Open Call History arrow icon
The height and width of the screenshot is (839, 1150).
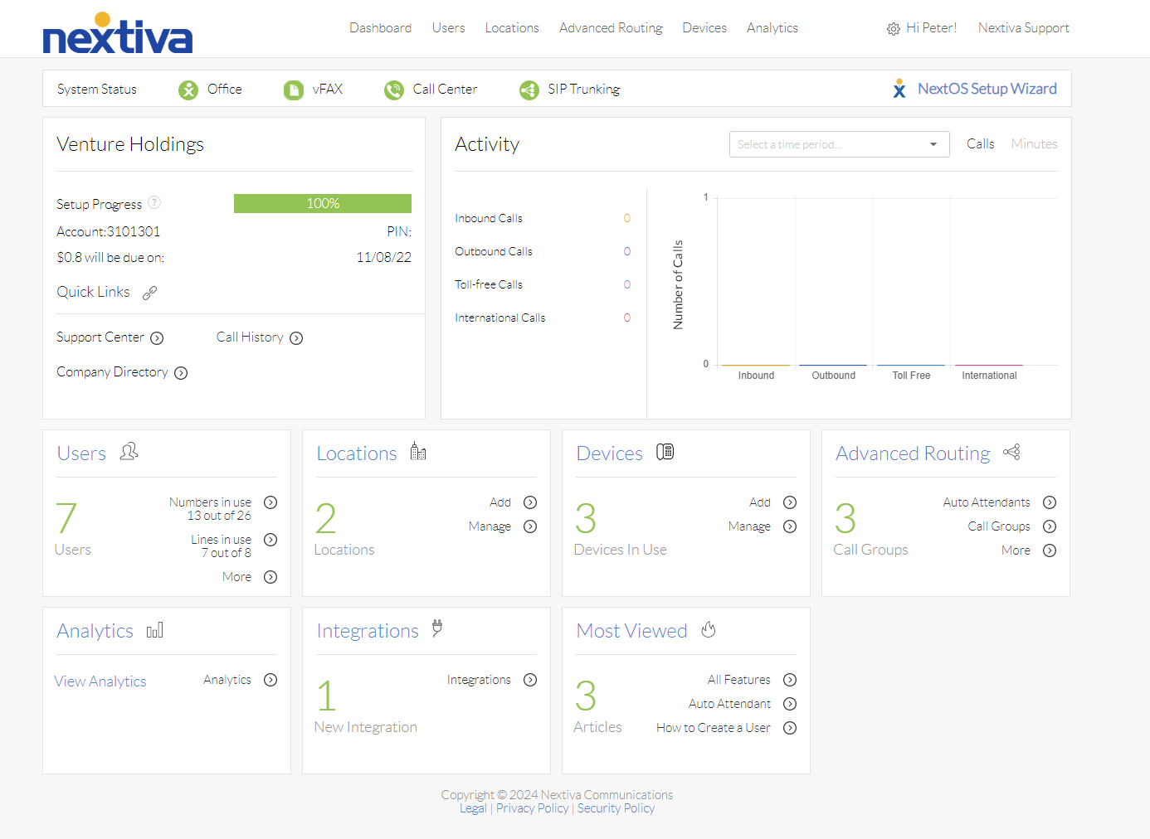296,338
